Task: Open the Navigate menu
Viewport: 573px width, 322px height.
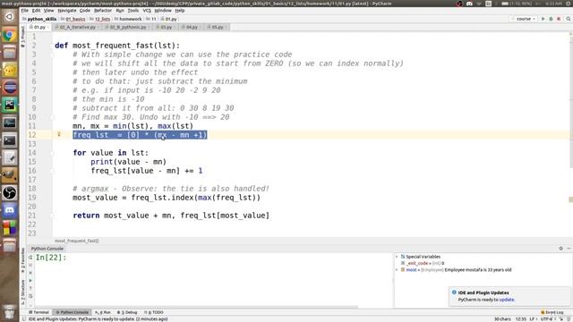Action: (67, 11)
